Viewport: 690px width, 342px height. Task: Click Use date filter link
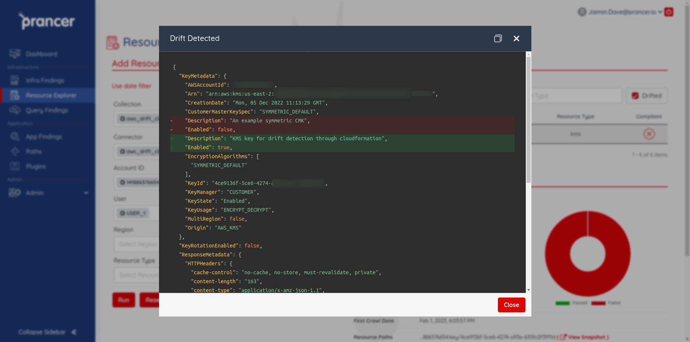[131, 86]
